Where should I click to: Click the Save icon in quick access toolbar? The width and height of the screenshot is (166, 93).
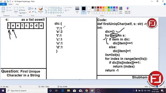5,1
